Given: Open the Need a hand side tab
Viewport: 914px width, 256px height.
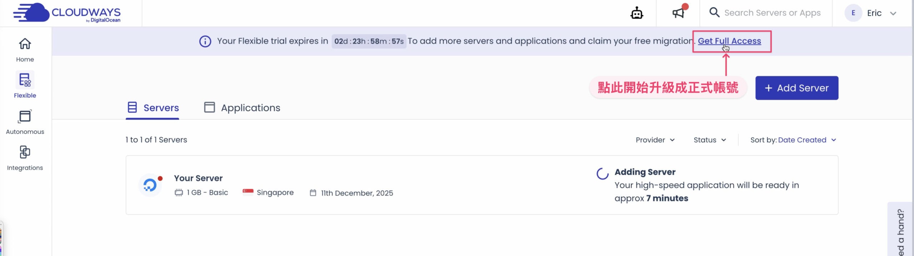Looking at the screenshot, I should [900, 232].
